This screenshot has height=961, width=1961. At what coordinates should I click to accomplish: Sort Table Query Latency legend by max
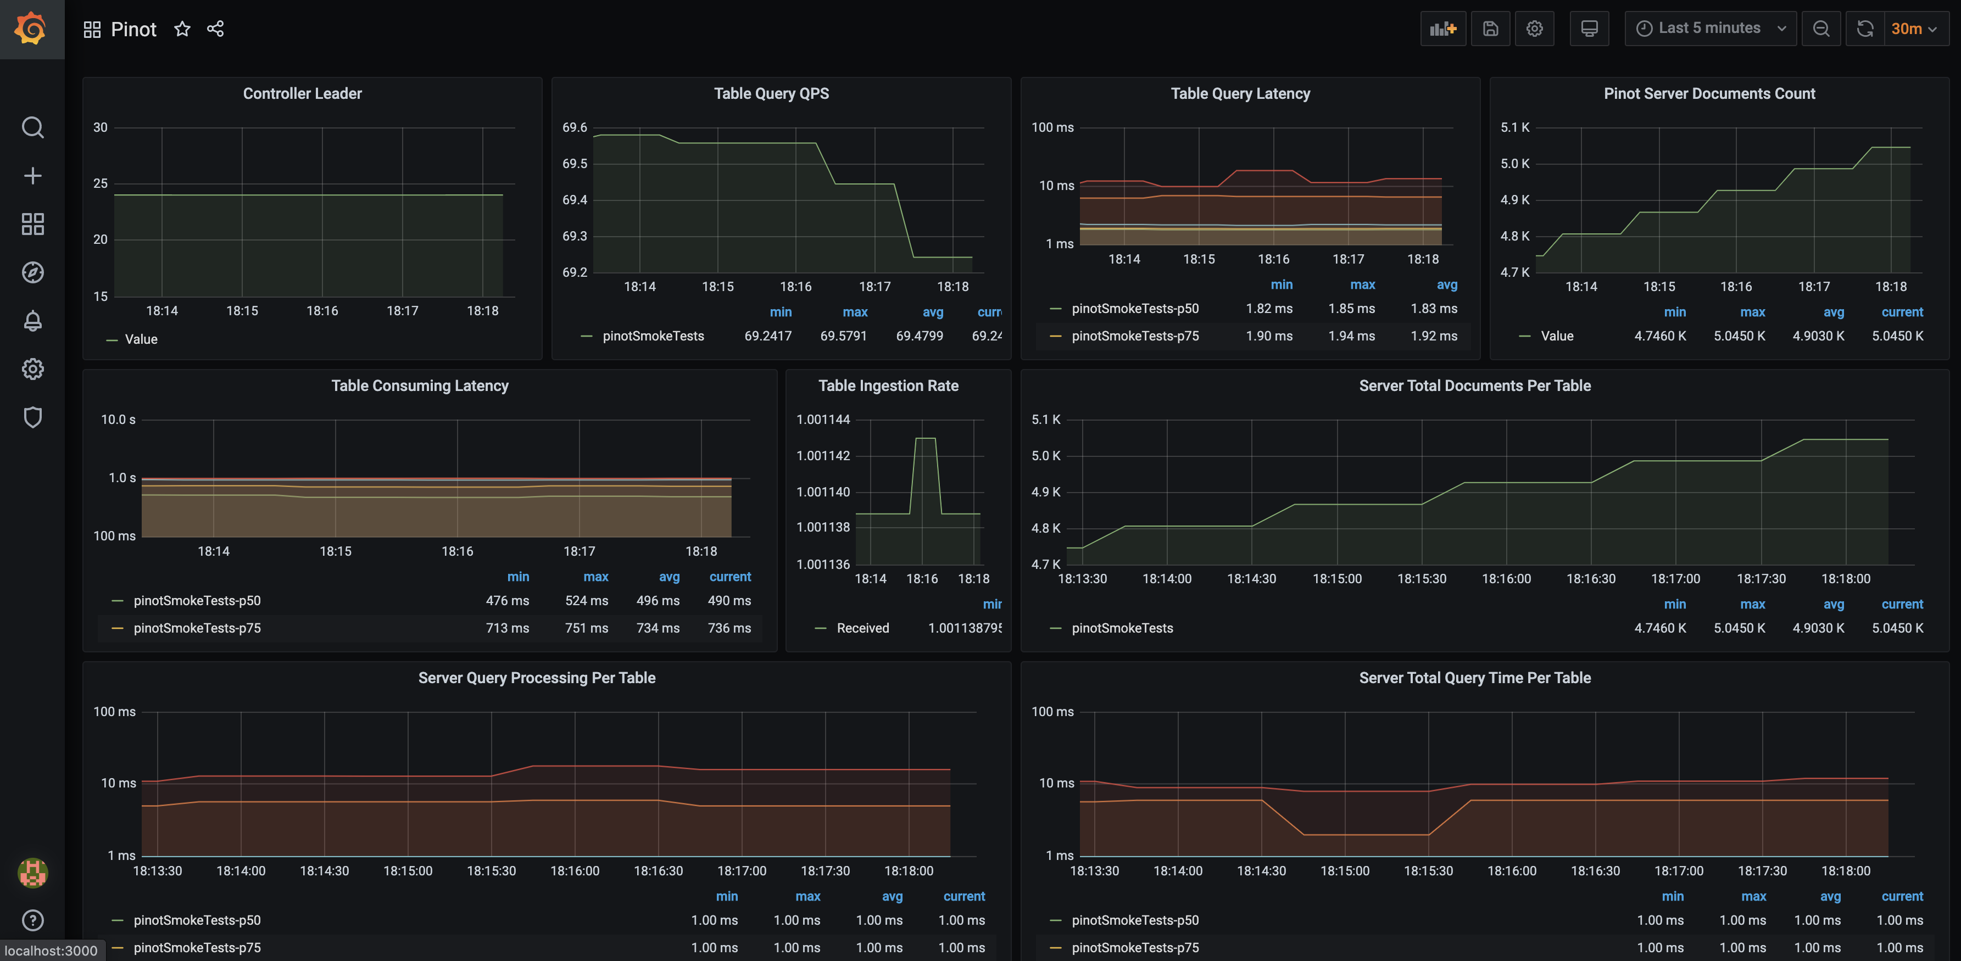(1362, 284)
